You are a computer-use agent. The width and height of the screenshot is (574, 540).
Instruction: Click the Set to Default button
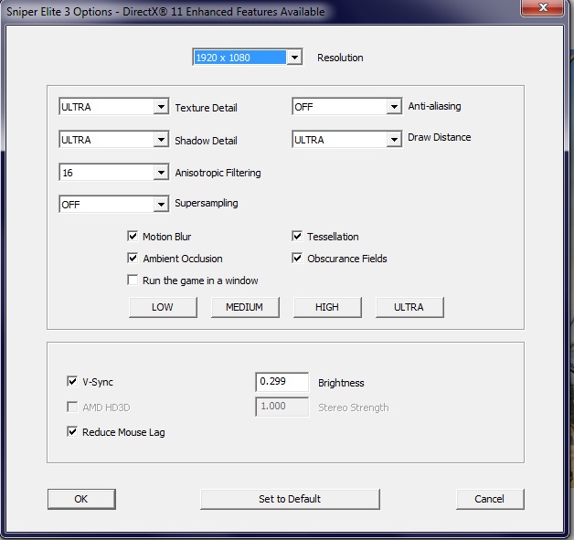(x=290, y=499)
